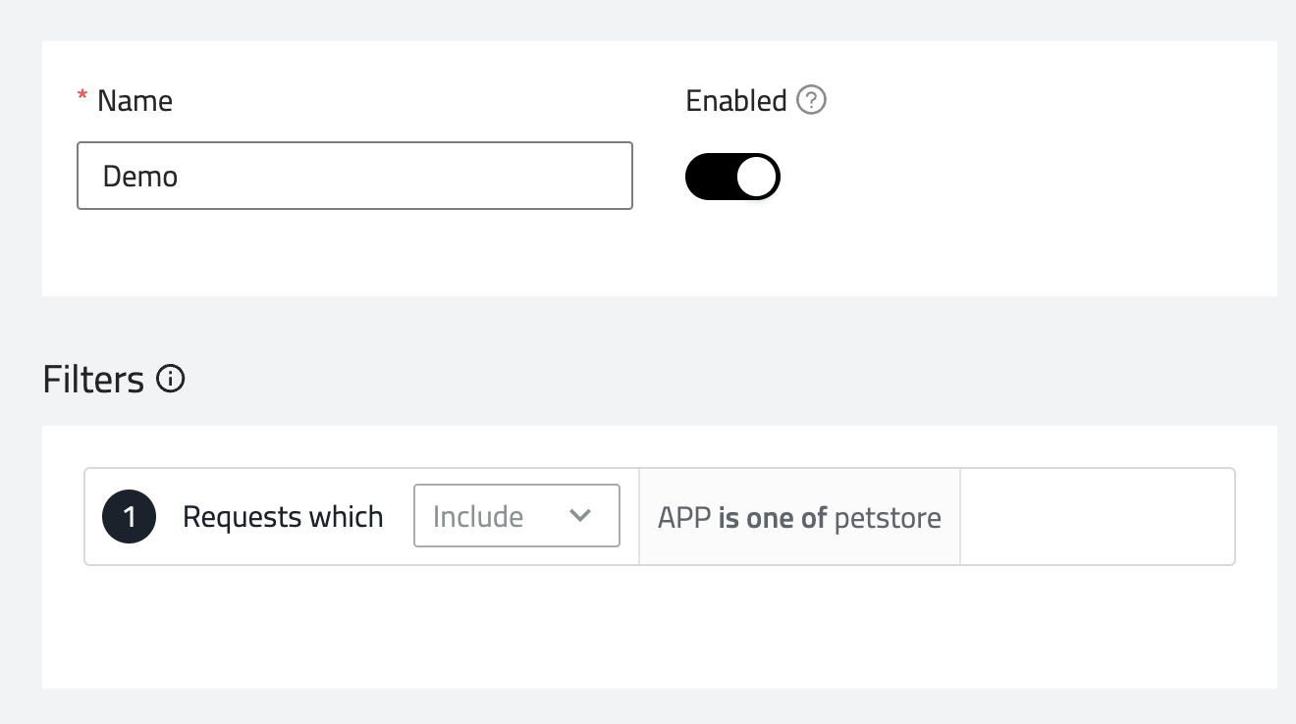Click the white knob of Enabled toggle
1296x724 pixels.
[756, 177]
